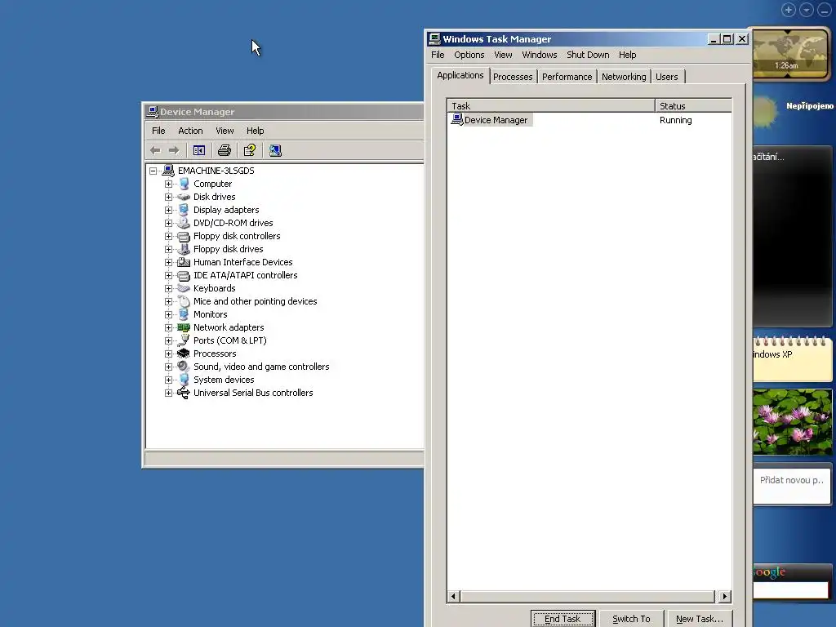This screenshot has height=627, width=836.
Task: Select the Mice and other pointing devices icon
Action: click(184, 301)
